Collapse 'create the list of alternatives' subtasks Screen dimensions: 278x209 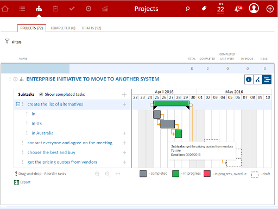pos(18,104)
